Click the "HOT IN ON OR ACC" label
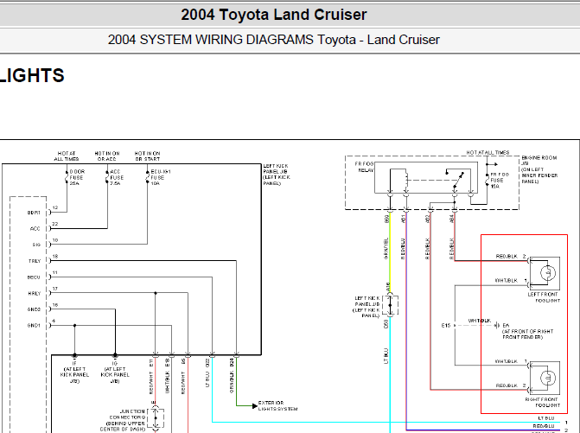This screenshot has width=580, height=433. point(107,156)
